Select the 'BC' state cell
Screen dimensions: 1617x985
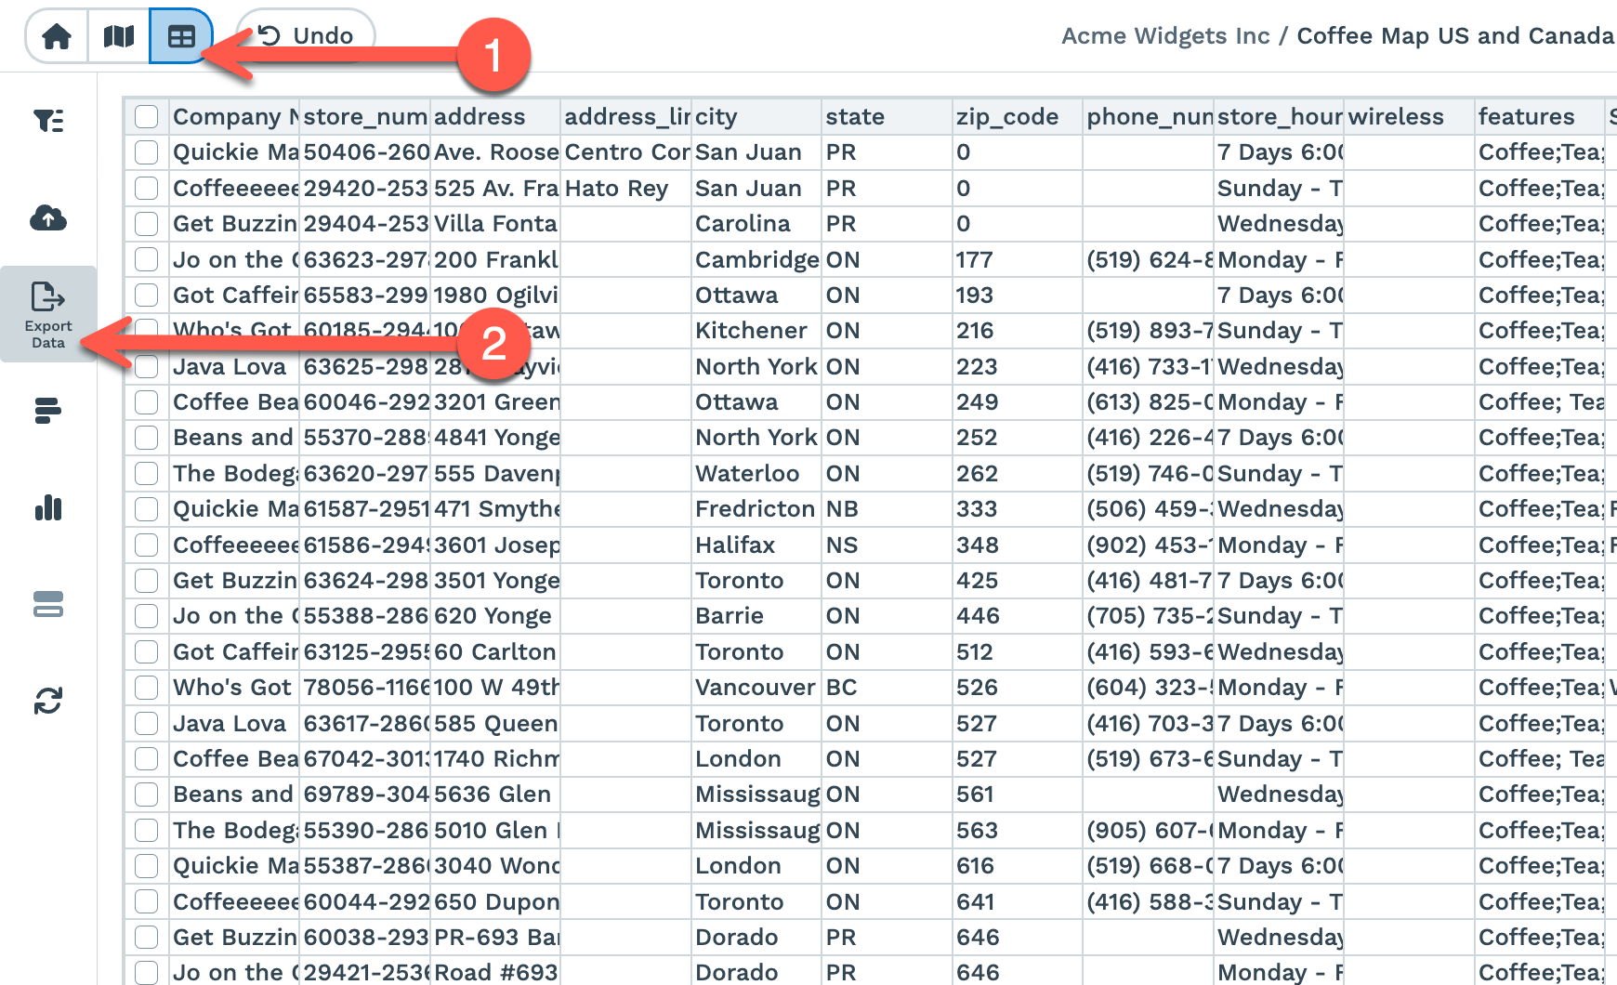tap(887, 688)
